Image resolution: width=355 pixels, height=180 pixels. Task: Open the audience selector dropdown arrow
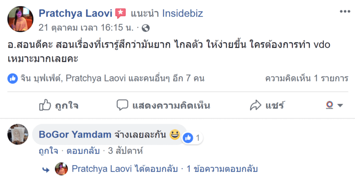coord(340,105)
